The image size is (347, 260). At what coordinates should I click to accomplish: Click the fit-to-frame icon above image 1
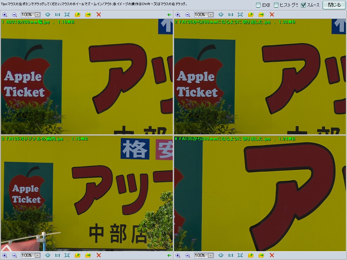tap(67, 15)
